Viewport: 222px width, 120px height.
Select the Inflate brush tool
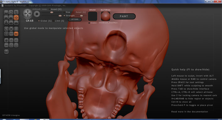tap(6, 23)
